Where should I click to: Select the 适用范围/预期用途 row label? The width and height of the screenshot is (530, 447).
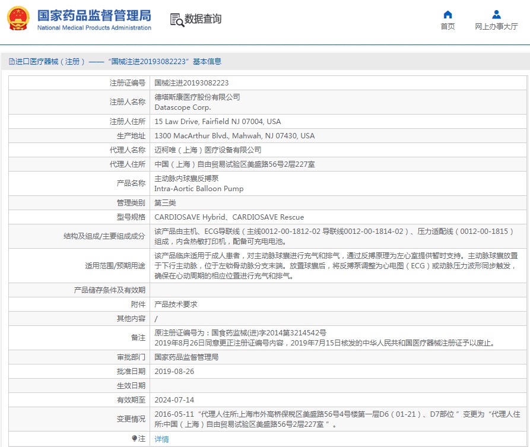coord(115,266)
